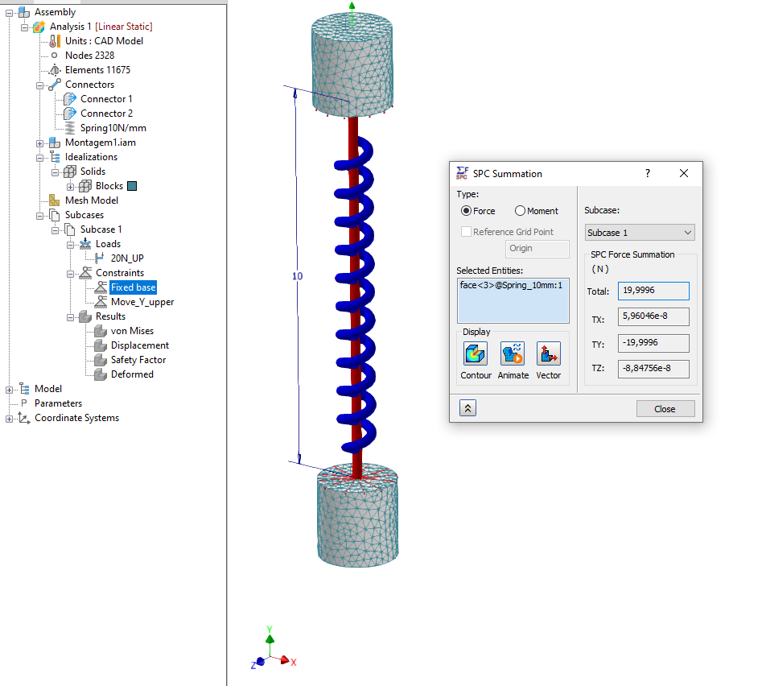Select the Contour display icon
766x686 pixels.
[x=475, y=353]
